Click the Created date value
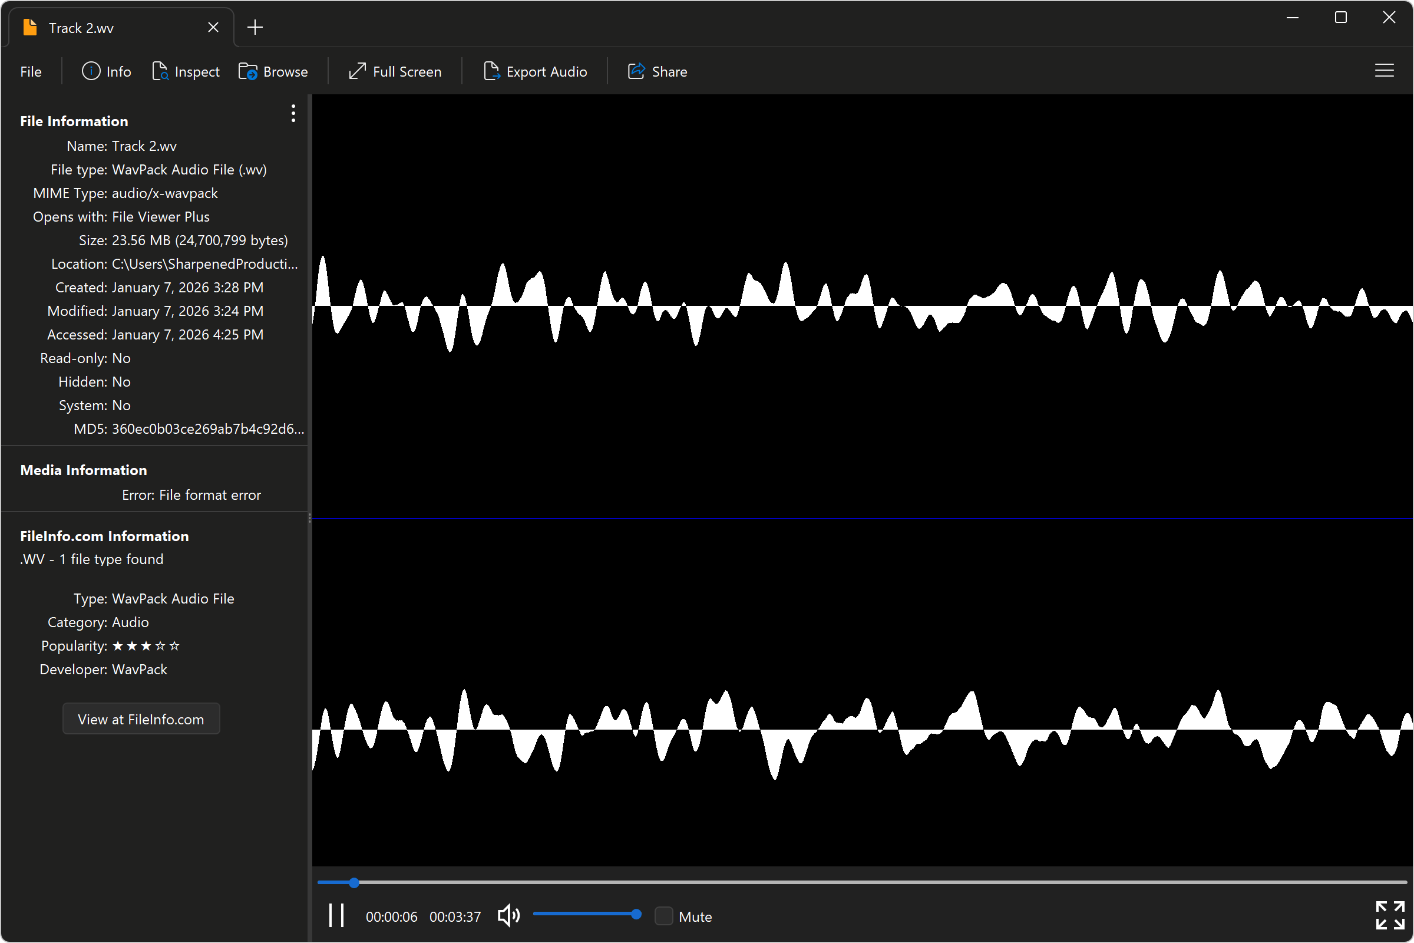1414x943 pixels. [187, 288]
